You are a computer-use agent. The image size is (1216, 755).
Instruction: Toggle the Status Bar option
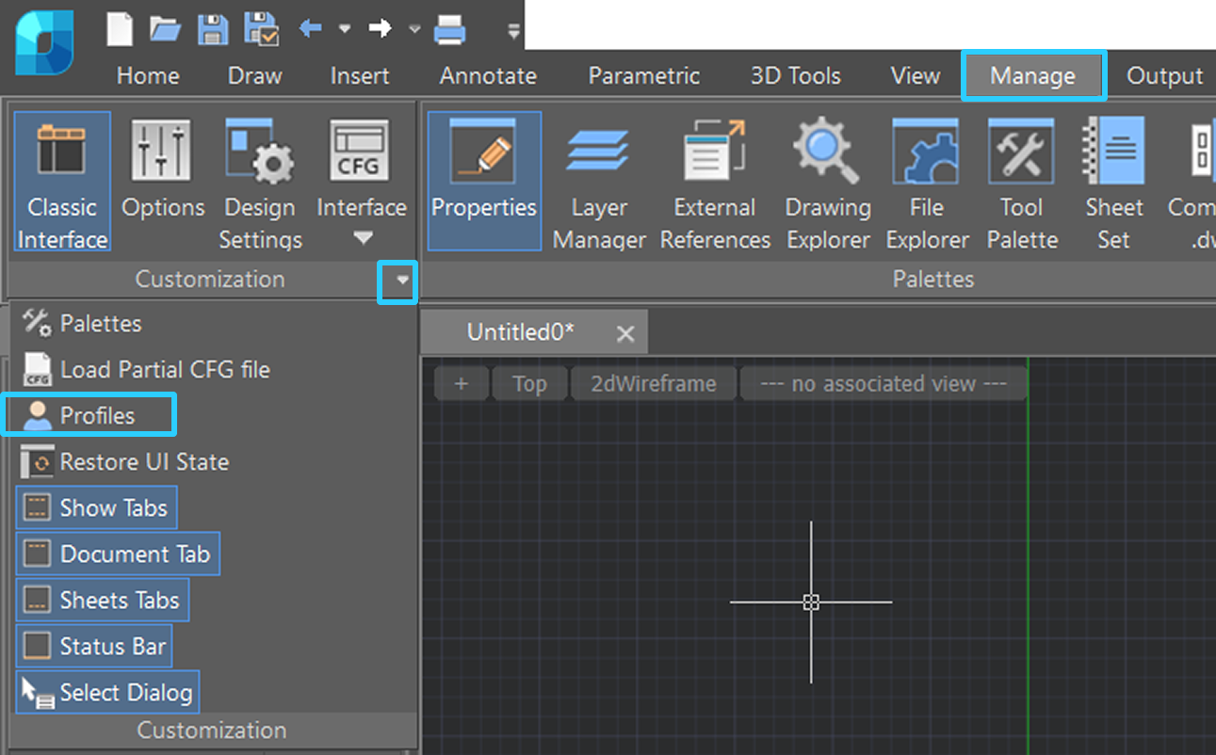94,646
